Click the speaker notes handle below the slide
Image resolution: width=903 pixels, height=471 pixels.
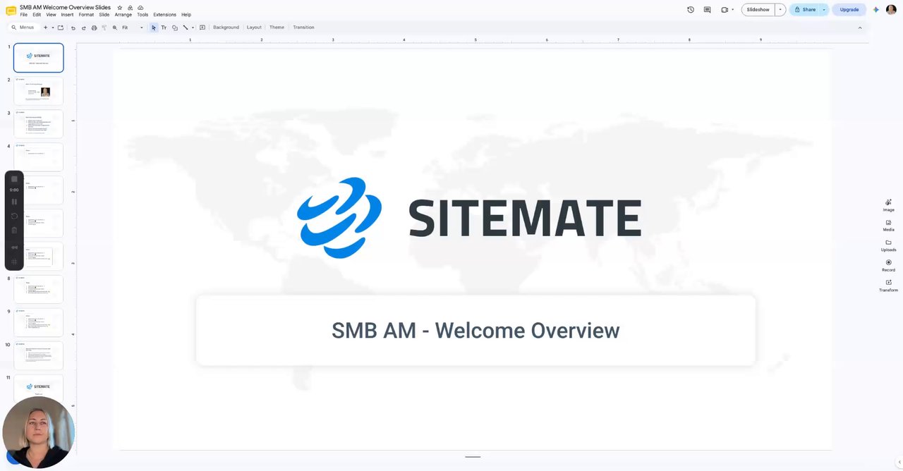point(473,457)
